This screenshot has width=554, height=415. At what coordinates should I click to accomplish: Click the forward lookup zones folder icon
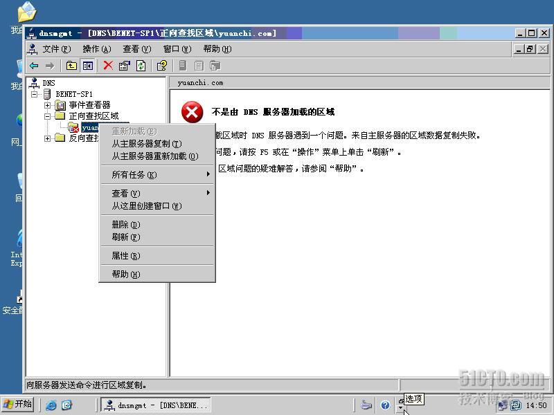coord(60,116)
